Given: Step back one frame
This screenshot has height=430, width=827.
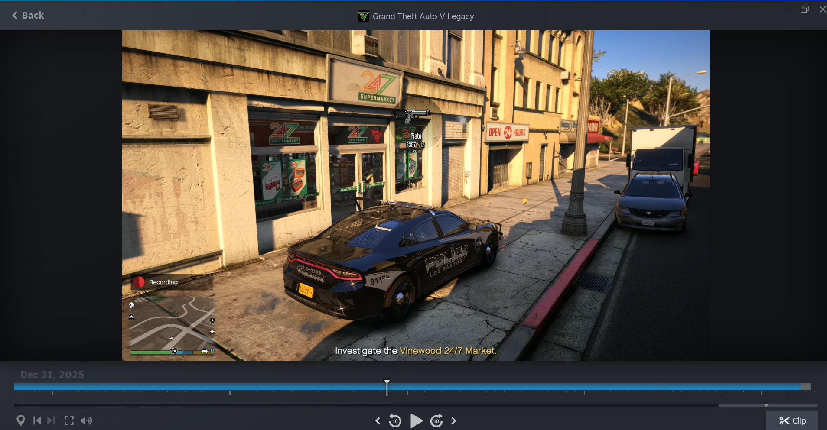Looking at the screenshot, I should coord(378,421).
